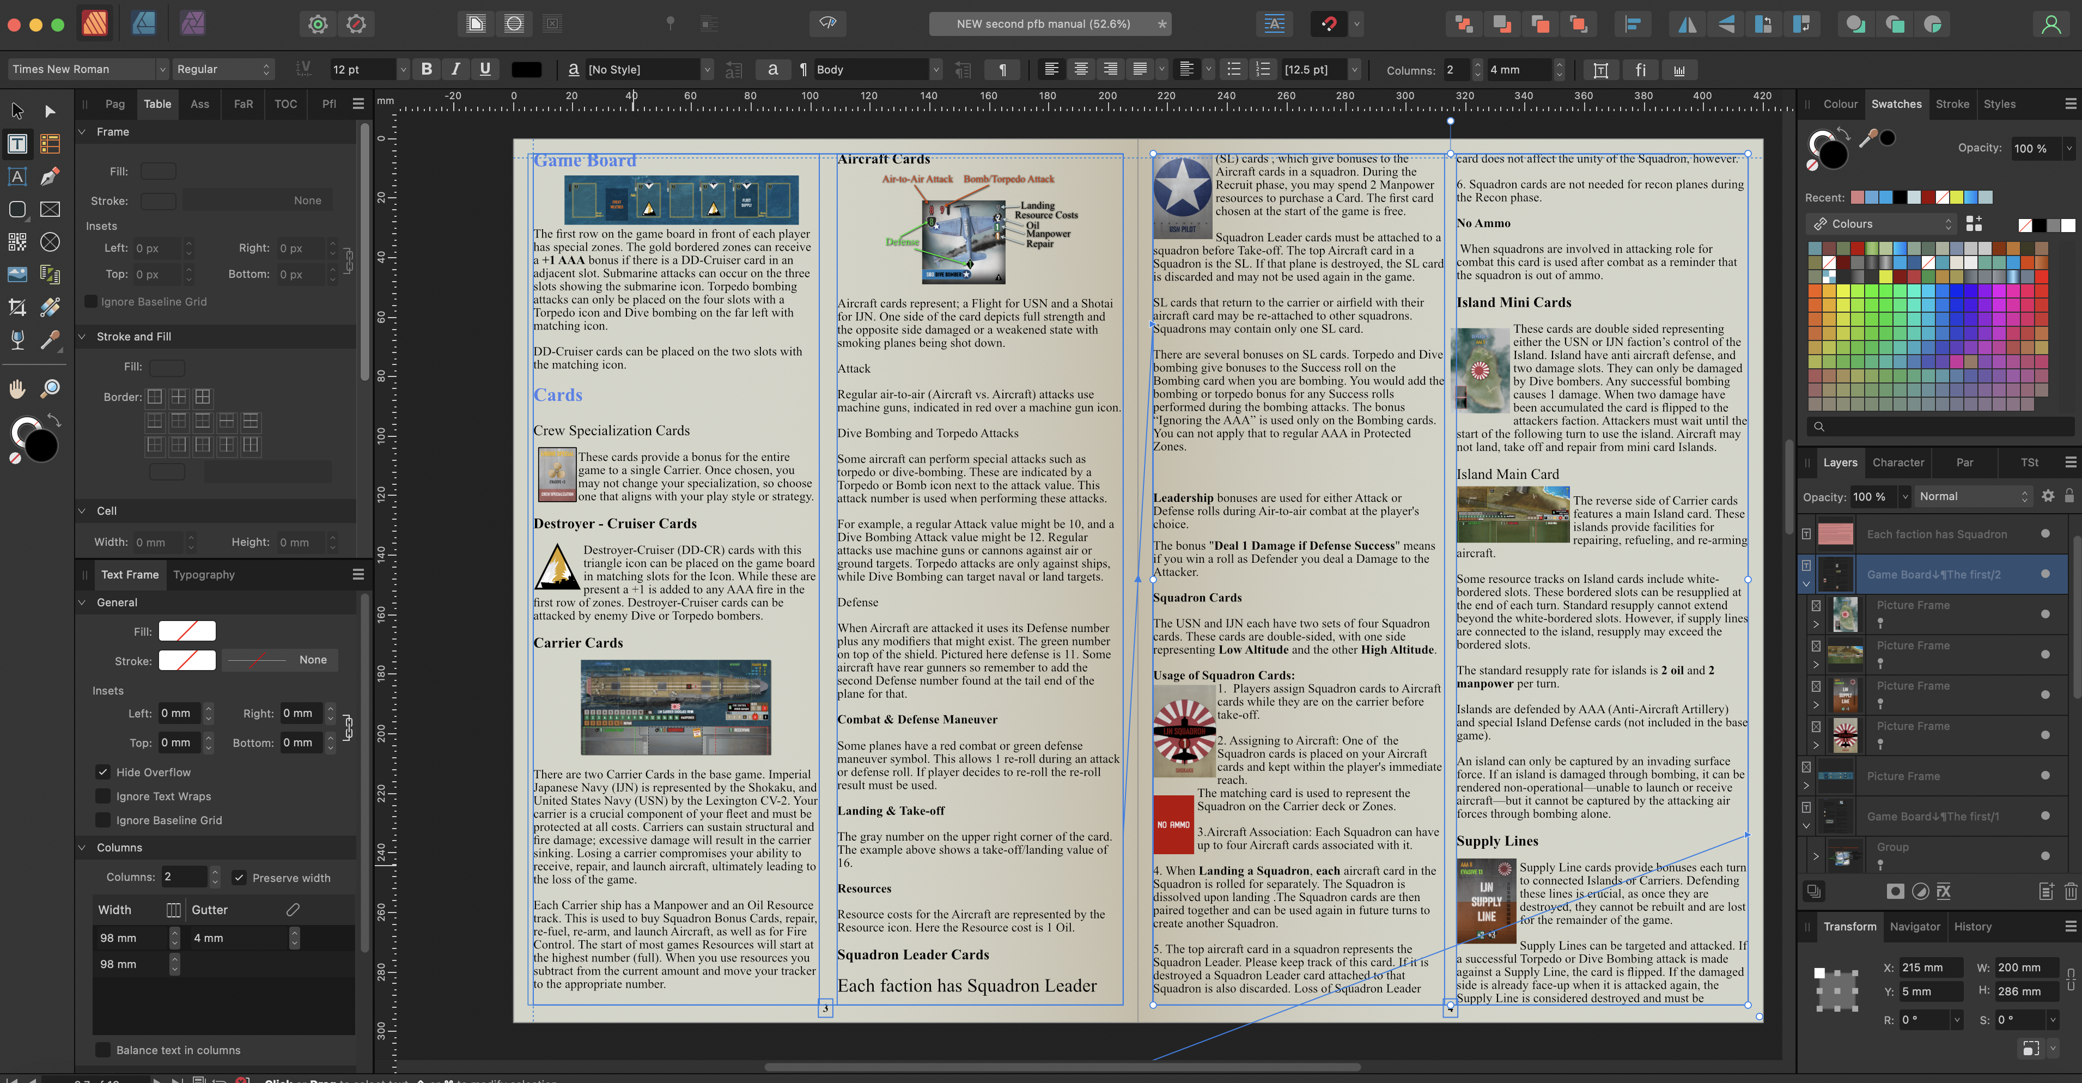Switch to the Navigator tab
This screenshot has height=1083, width=2082.
coord(1915,926)
